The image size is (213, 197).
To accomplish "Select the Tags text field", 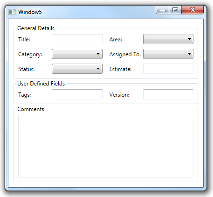I will point(77,94).
